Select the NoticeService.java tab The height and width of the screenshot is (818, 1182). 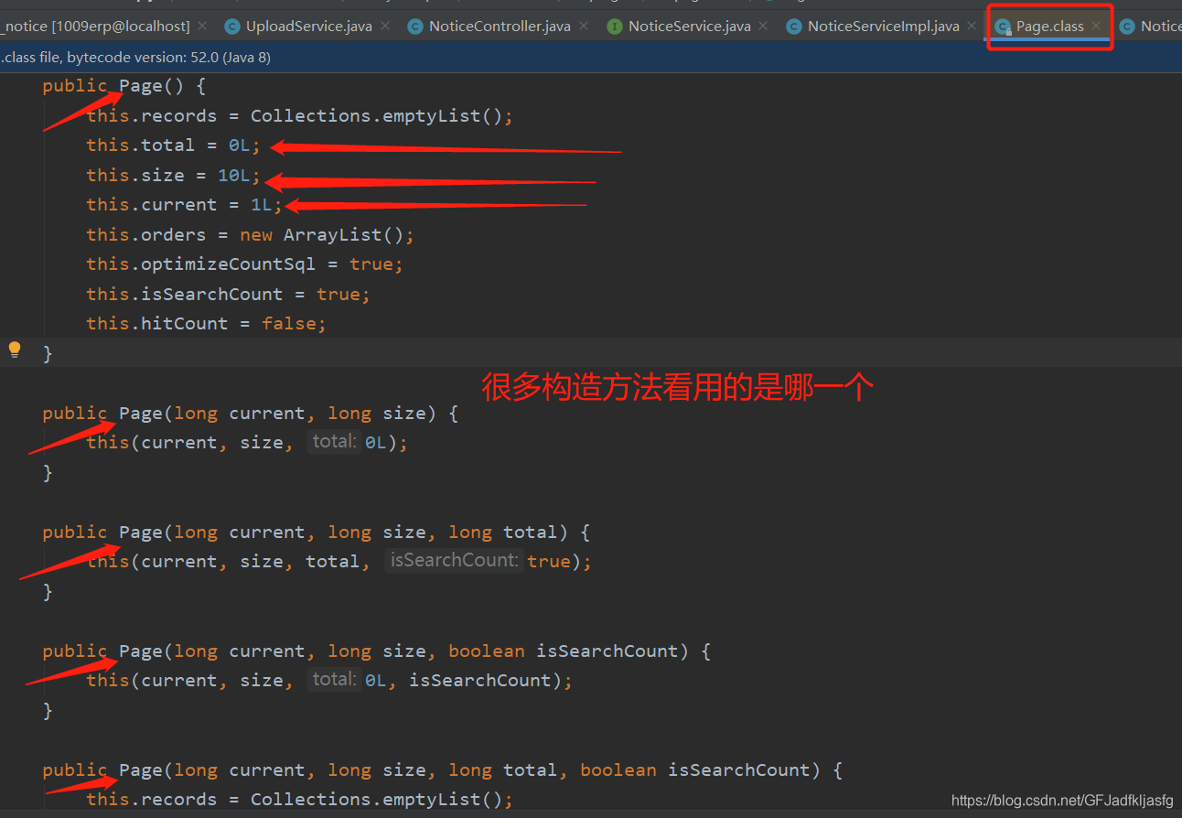690,26
